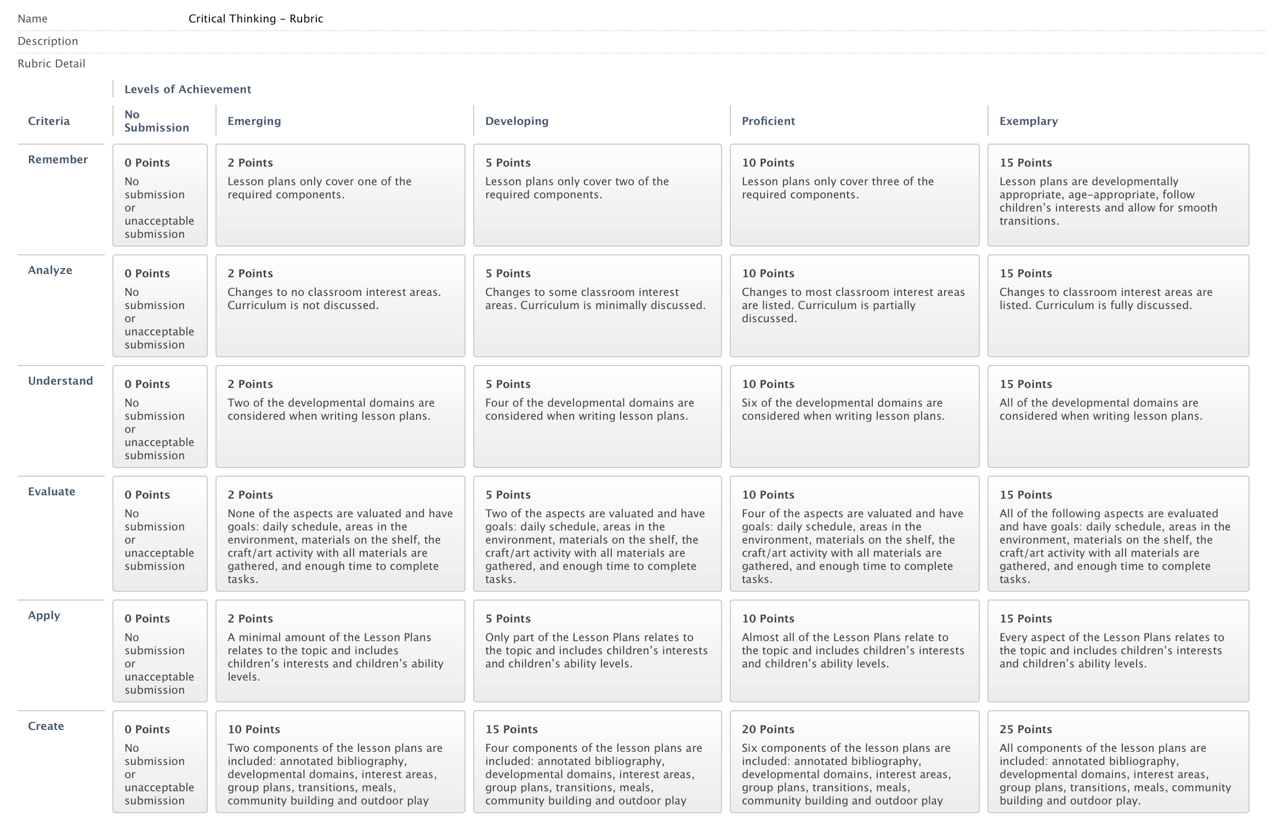Screen dimensions: 1283x834
Task: Click the Critical Thinking – Rubric name text
Action: [x=256, y=19]
